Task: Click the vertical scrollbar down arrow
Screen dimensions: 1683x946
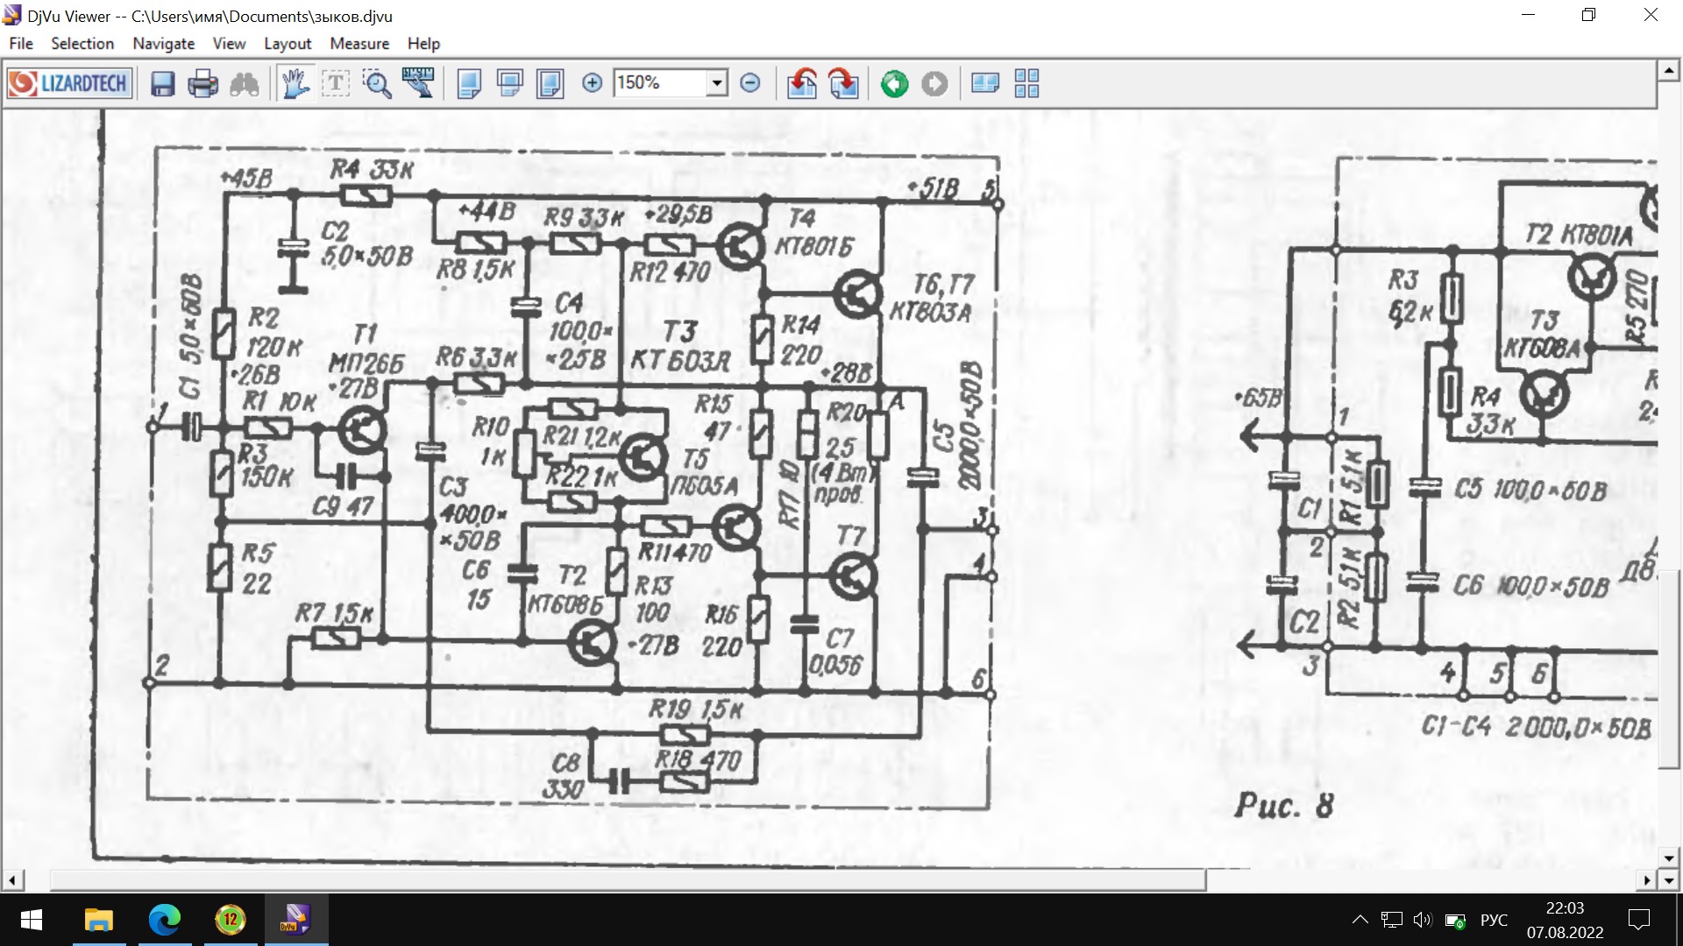Action: (1668, 857)
